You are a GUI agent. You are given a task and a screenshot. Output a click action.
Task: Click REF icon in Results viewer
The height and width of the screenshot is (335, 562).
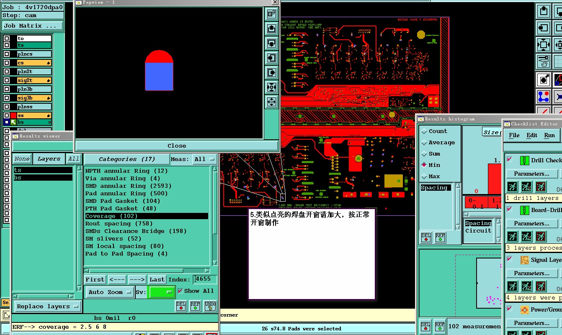click(x=195, y=306)
